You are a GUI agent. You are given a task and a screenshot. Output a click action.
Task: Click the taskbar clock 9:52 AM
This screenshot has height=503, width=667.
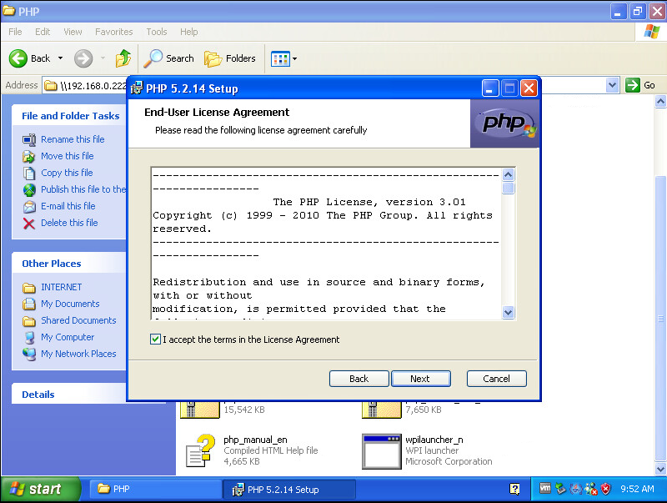point(637,489)
